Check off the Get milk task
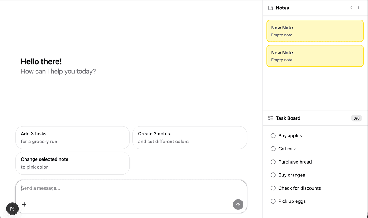The image size is (368, 218). [273, 149]
